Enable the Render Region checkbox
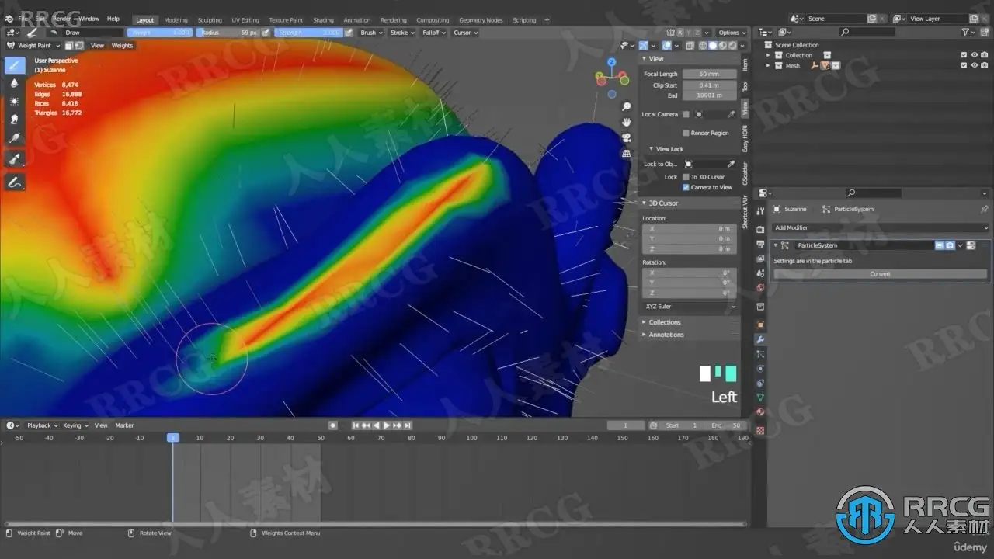 coord(686,133)
